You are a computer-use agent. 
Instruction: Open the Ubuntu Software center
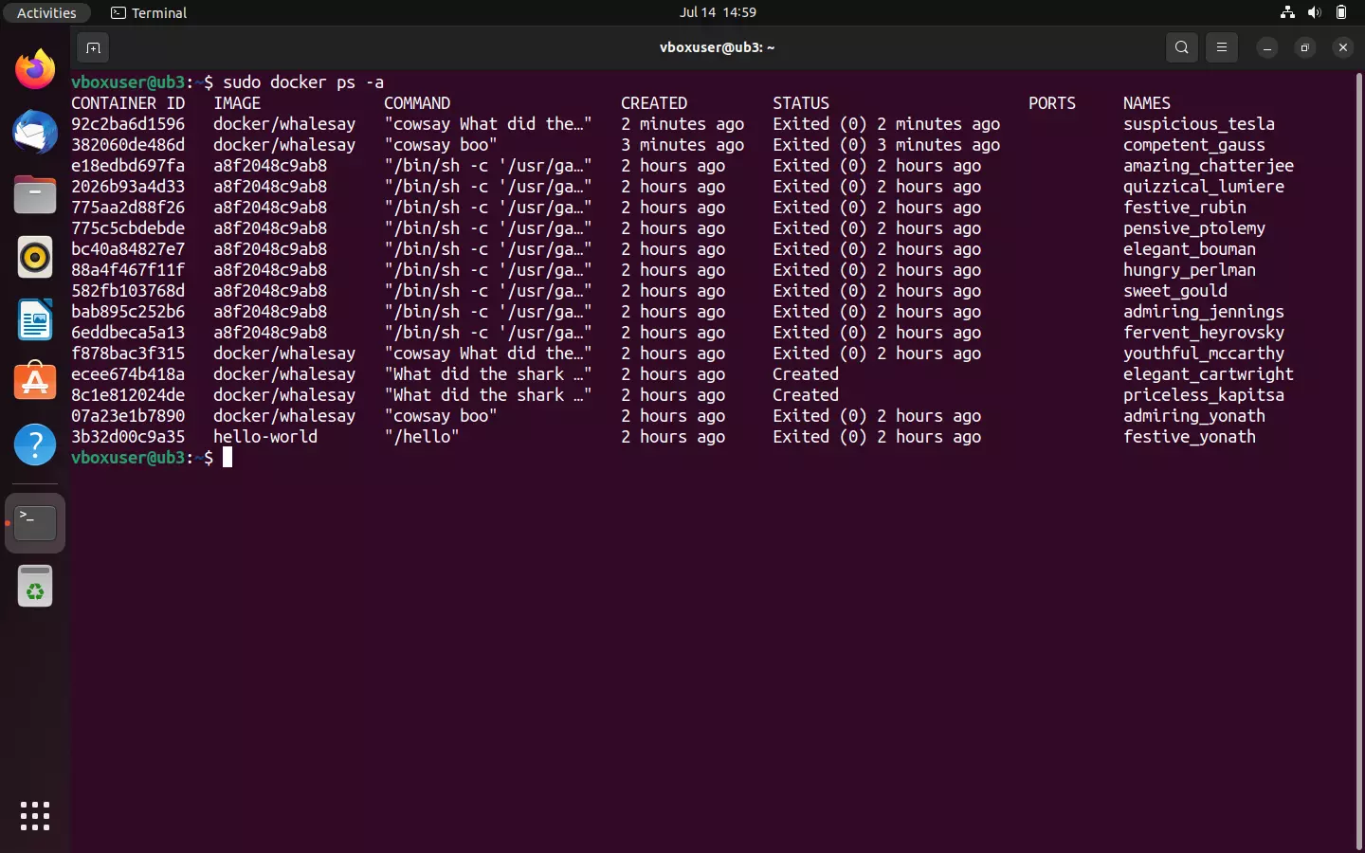[x=35, y=383]
